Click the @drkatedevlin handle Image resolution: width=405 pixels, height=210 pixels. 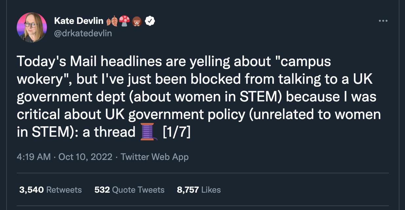[83, 33]
